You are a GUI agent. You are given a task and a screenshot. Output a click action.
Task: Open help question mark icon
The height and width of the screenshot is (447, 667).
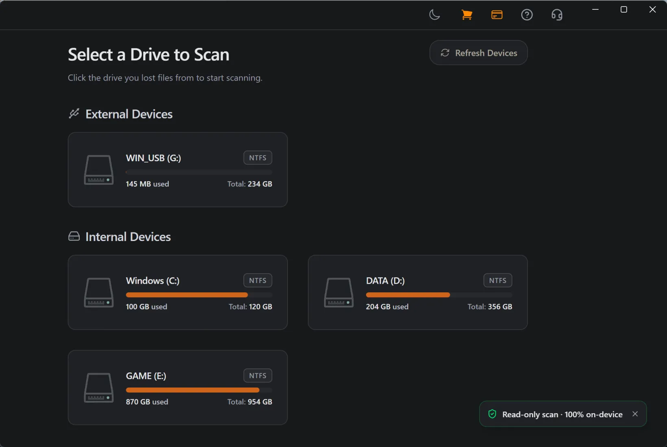point(527,15)
